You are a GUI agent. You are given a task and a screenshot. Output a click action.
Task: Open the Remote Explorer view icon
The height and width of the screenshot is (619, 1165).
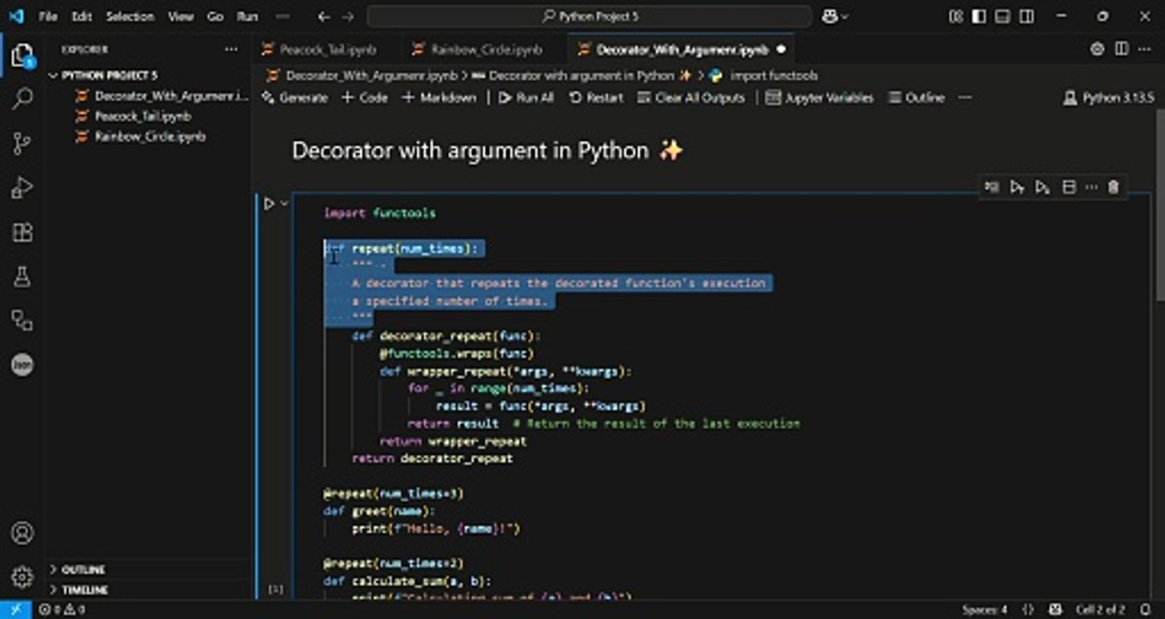pos(22,321)
